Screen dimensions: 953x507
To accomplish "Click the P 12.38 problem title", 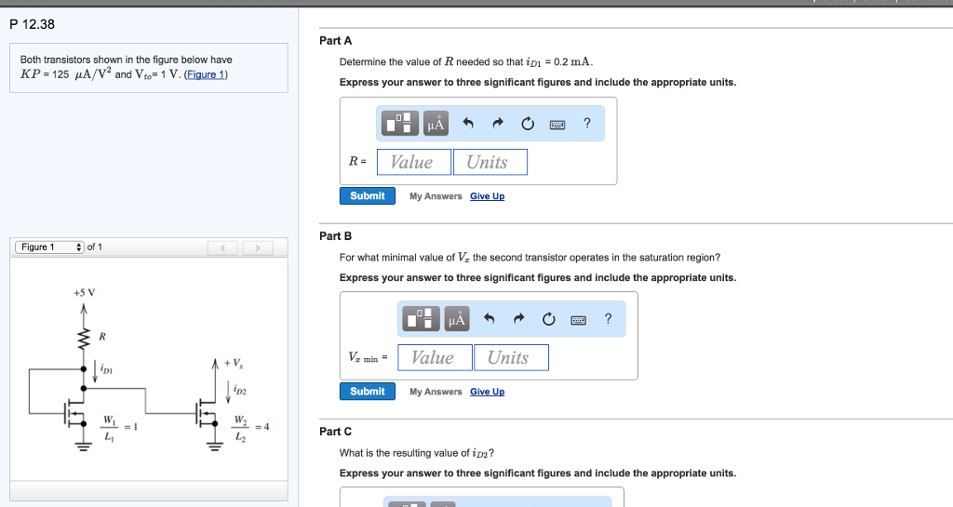I will pos(33,24).
